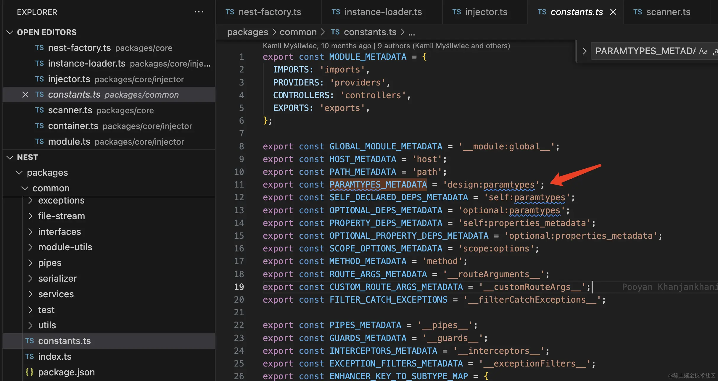Image resolution: width=718 pixels, height=381 pixels.
Task: Expand the exceptions folder
Action: coord(30,201)
